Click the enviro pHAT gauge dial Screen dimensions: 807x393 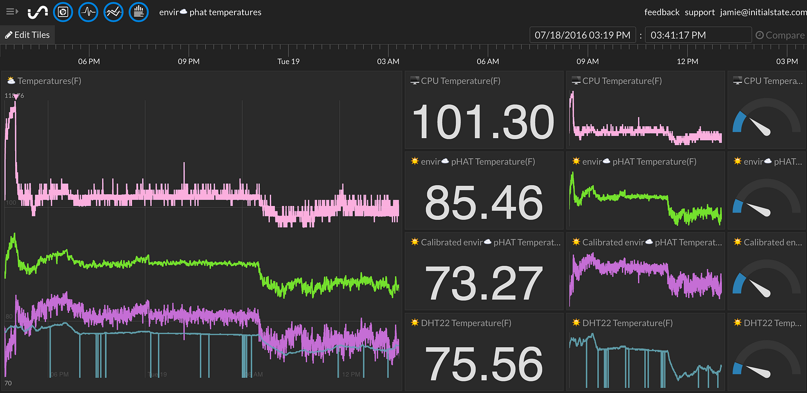point(766,198)
